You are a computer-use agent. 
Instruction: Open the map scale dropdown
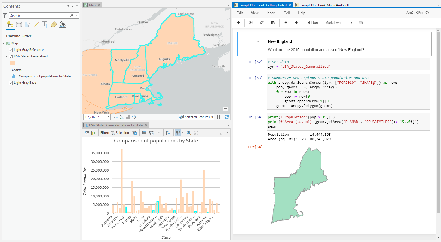coord(108,117)
